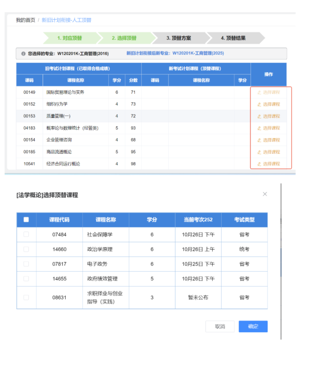Click edit icon for 概率论与数理统计 row
Viewport: 324px width, 374px height.
click(x=259, y=128)
